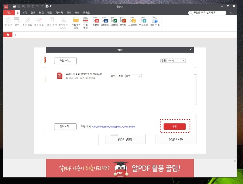Switch to the 편집 ribbon tab
Viewport: 243px width, 184px height.
(41, 12)
